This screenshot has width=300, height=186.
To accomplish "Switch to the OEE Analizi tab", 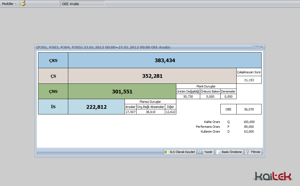I will coord(82,4).
